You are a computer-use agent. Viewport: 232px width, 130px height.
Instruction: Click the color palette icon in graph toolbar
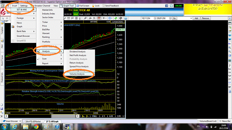point(121,18)
